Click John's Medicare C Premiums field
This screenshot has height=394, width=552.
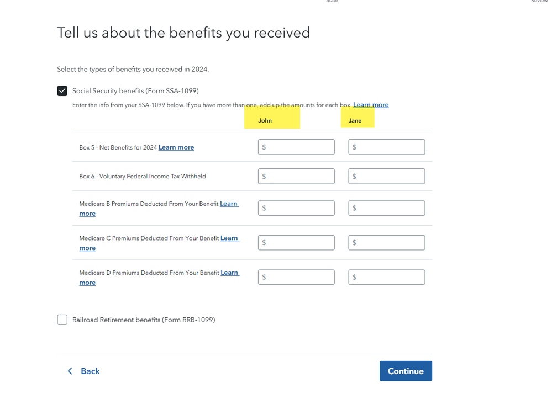coord(296,243)
